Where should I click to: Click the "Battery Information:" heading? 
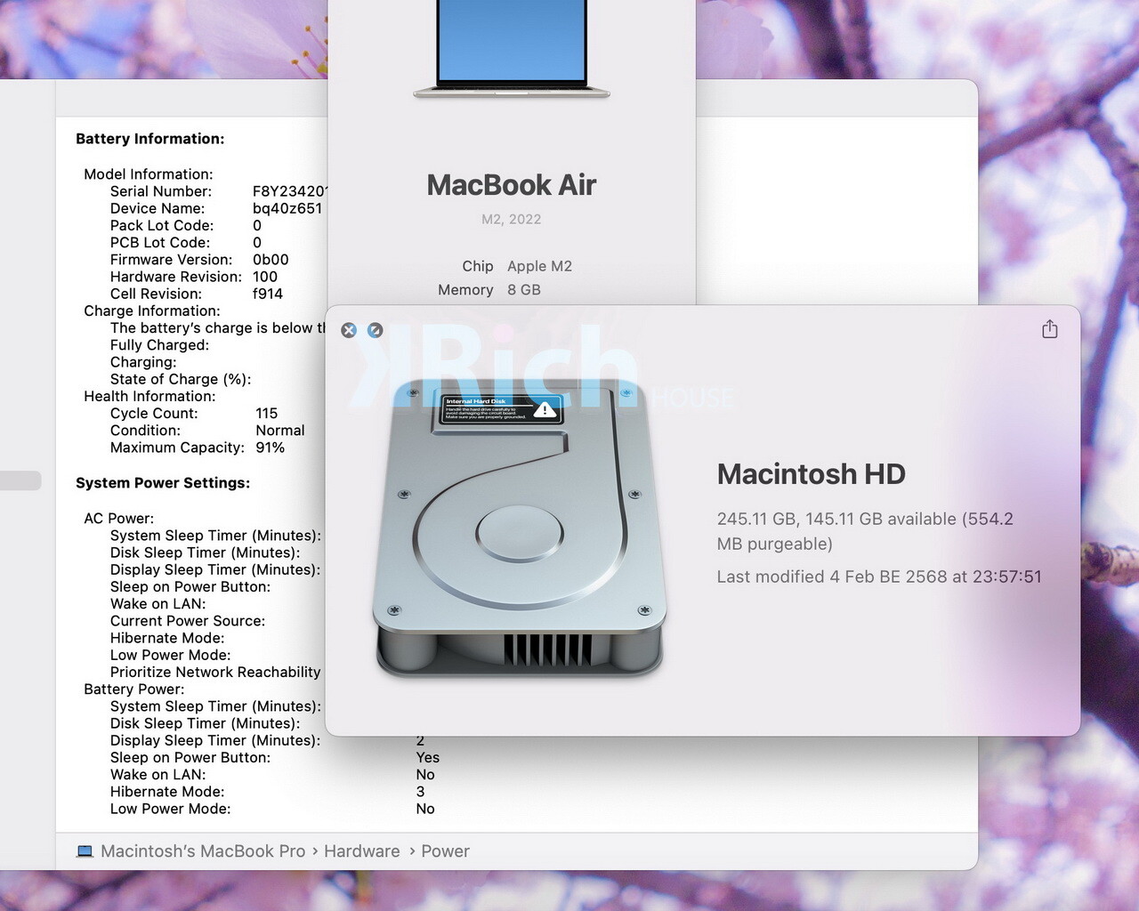point(150,139)
